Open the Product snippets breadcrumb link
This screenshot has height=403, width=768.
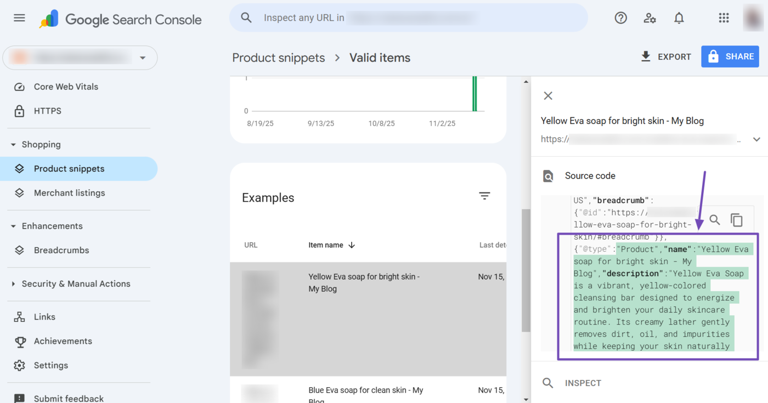tap(279, 58)
